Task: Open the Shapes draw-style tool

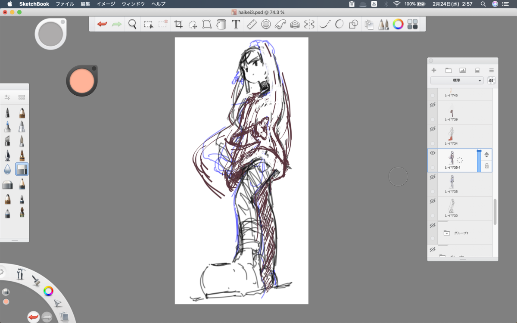Action: click(x=353, y=25)
